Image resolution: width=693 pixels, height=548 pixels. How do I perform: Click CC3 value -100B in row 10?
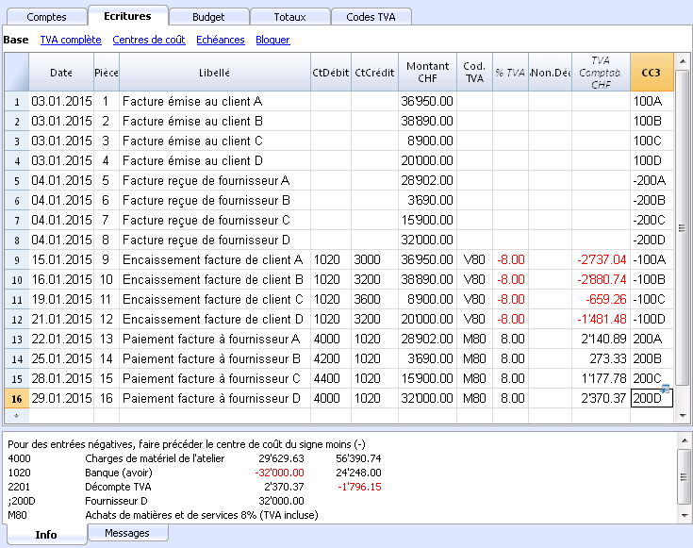coord(652,279)
